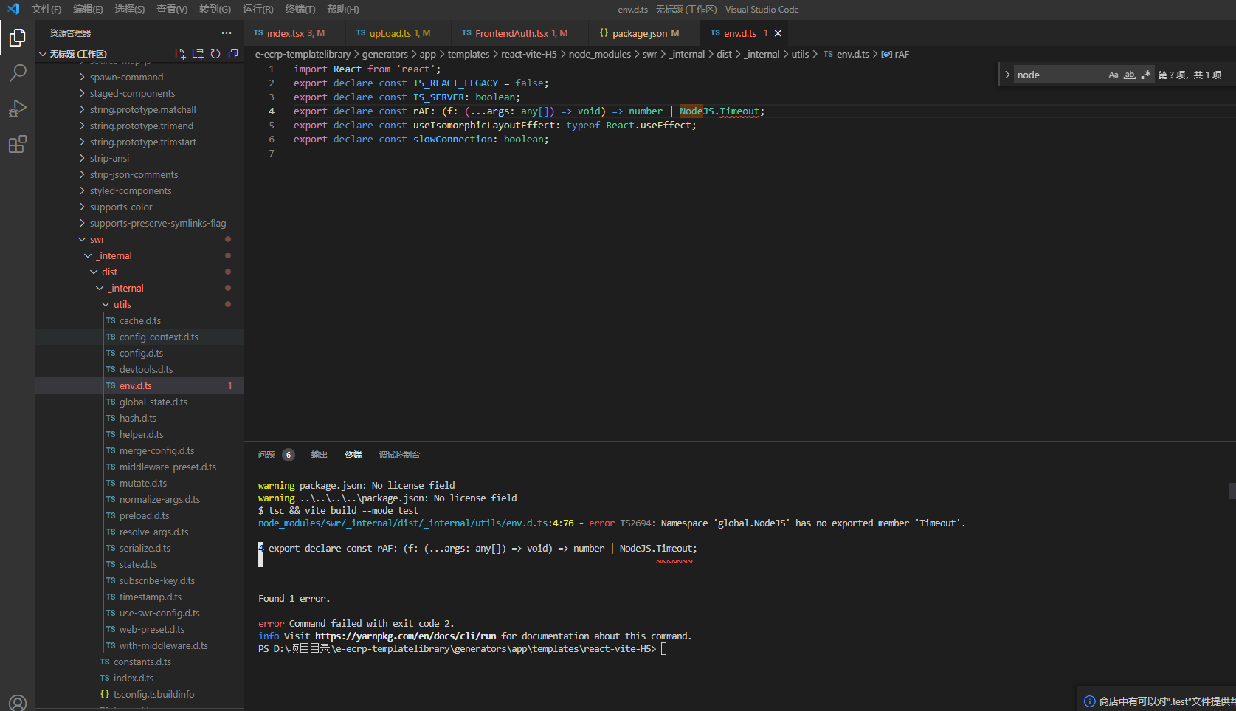Screen dimensions: 1236x711
Task: Refresh the Explorer tree
Action: pos(215,53)
